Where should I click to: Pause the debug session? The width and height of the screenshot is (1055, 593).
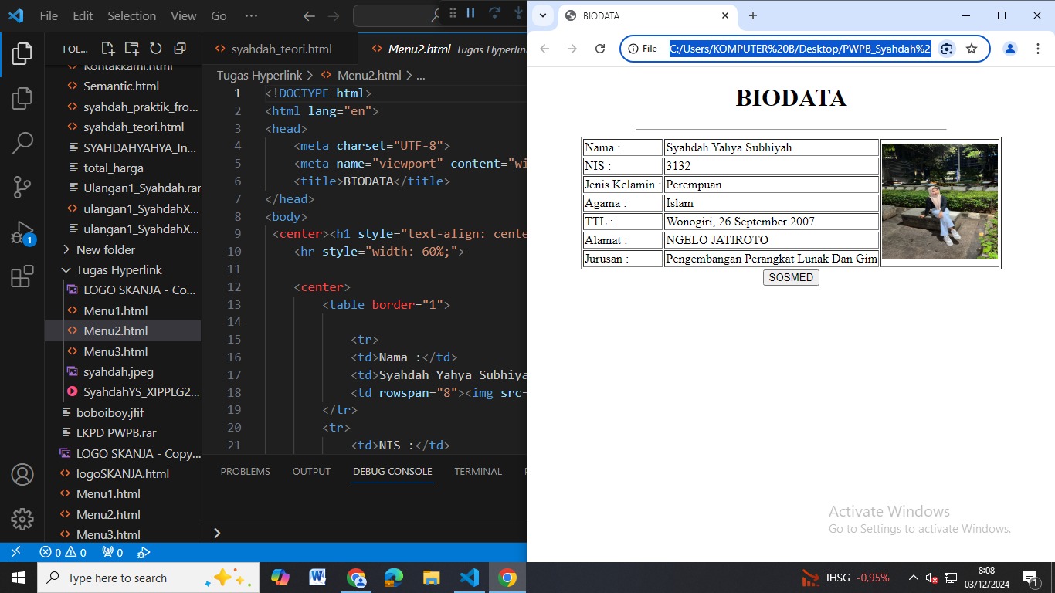470,13
